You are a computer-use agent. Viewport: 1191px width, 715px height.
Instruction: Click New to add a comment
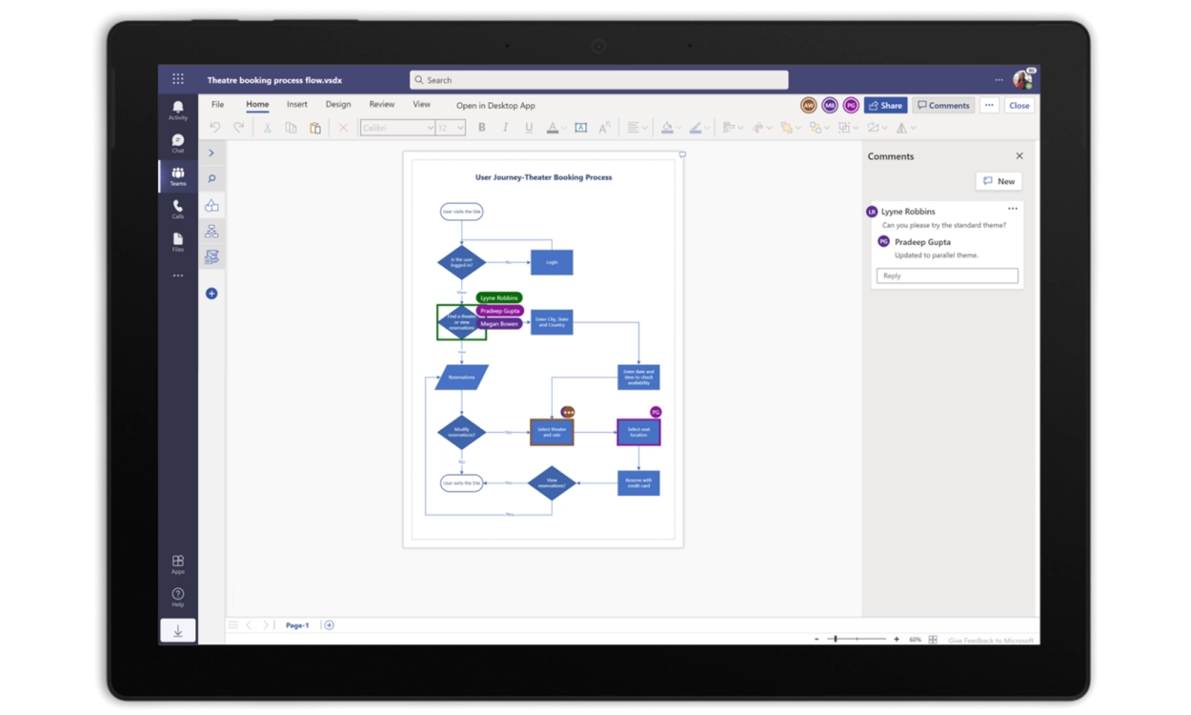click(999, 181)
